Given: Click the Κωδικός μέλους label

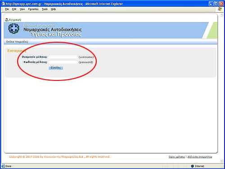Looking at the screenshot, I should pos(36,62).
